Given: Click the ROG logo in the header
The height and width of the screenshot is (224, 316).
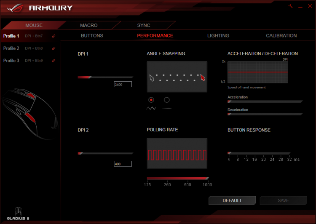Looking at the screenshot, I should (x=15, y=8).
